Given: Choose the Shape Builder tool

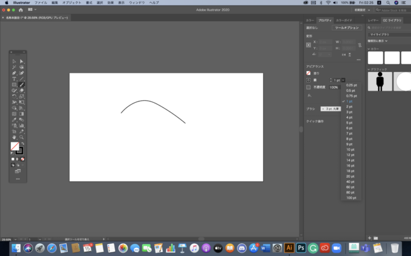Looking at the screenshot, I should click(14, 108).
